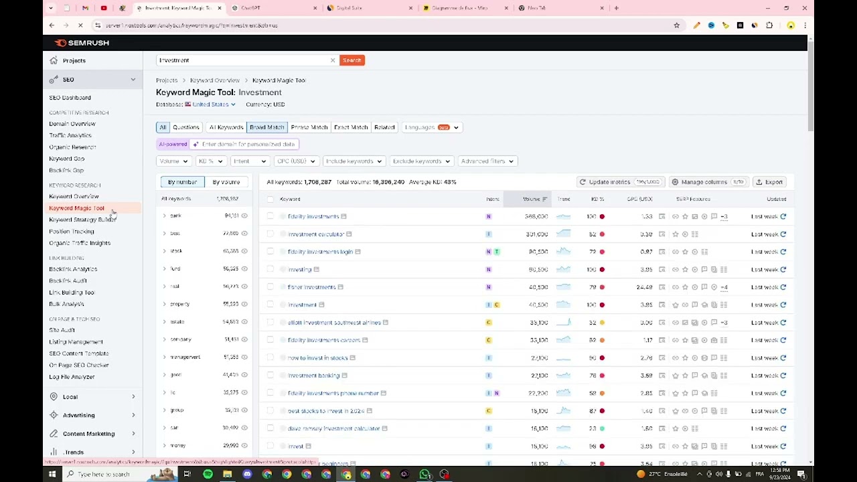The height and width of the screenshot is (482, 857).
Task: Check the fisher investments row checkbox
Action: [x=270, y=287]
